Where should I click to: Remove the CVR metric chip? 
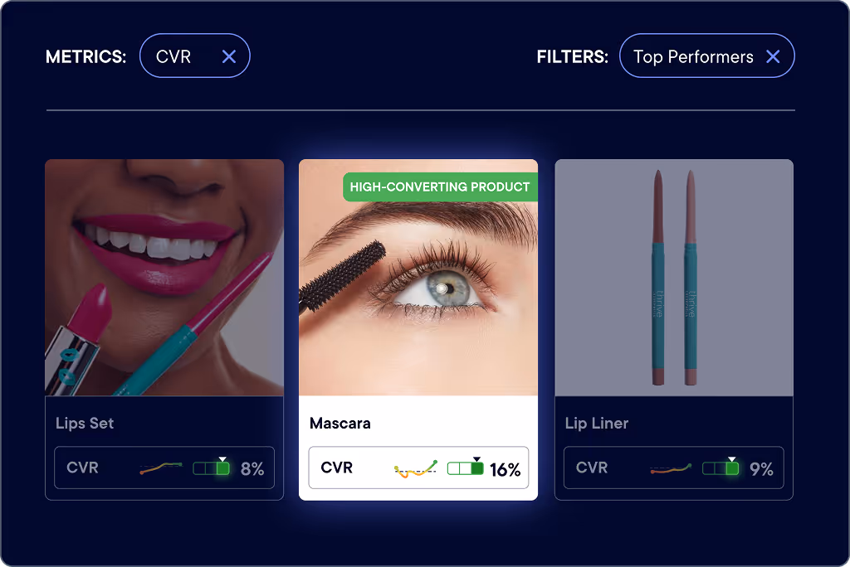click(x=229, y=56)
